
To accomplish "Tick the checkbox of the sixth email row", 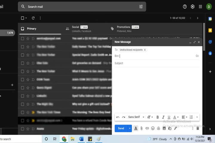I will [x=22, y=80].
